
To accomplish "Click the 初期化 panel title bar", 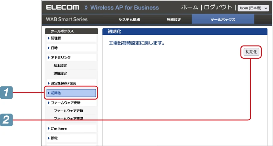I will (x=185, y=32).
